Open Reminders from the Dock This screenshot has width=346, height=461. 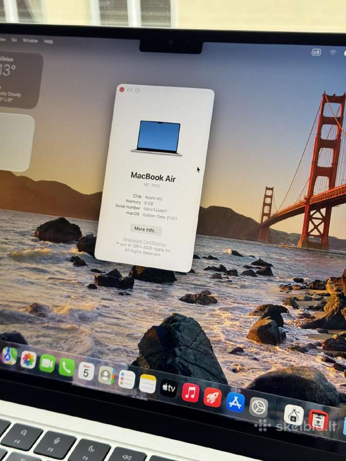127,379
